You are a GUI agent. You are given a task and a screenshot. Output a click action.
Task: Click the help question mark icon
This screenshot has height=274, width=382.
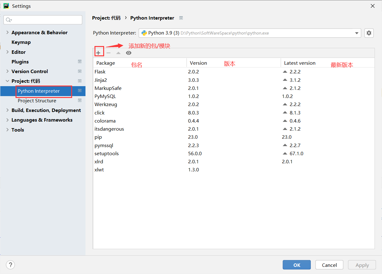coord(10,265)
